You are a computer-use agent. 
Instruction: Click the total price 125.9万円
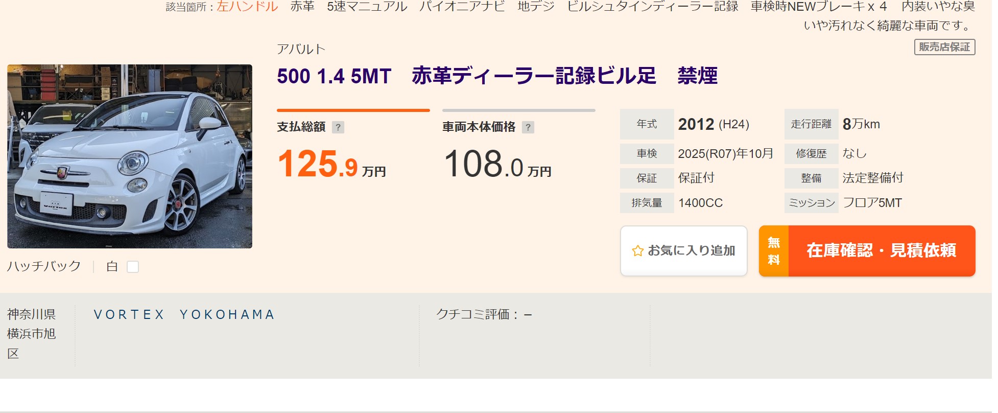click(x=331, y=165)
